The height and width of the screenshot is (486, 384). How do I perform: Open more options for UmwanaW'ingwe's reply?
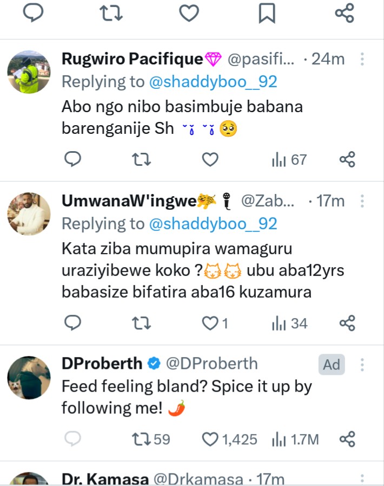[x=362, y=202]
